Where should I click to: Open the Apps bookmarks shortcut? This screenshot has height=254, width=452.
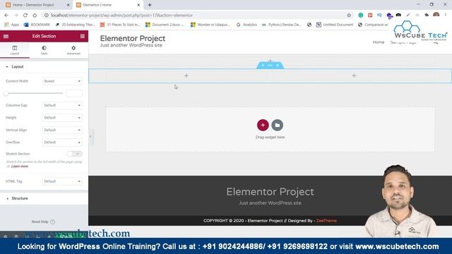[11, 25]
